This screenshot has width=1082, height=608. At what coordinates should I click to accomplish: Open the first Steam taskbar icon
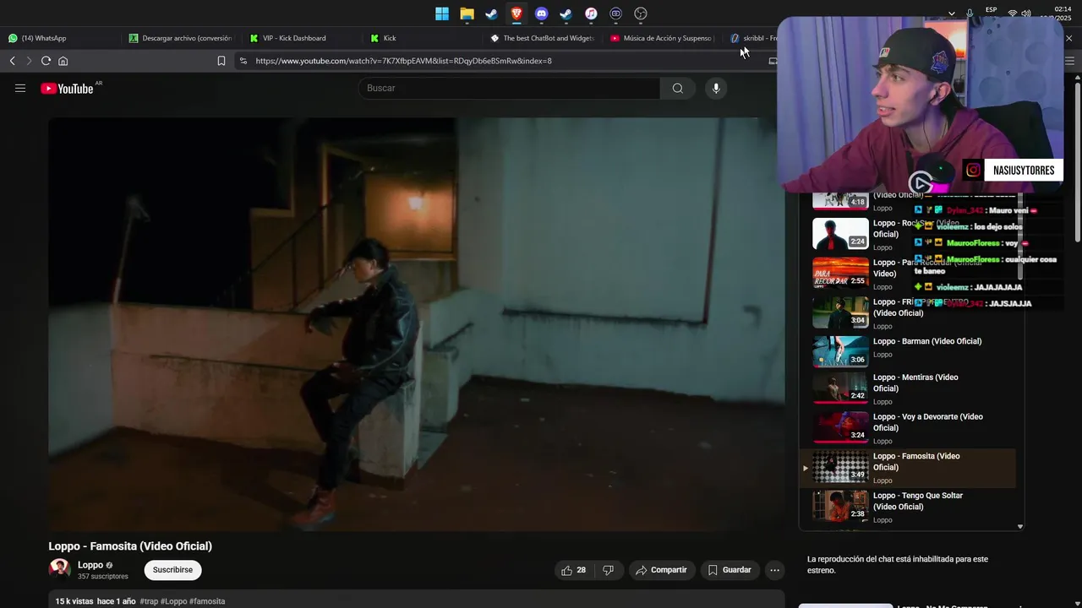click(491, 14)
